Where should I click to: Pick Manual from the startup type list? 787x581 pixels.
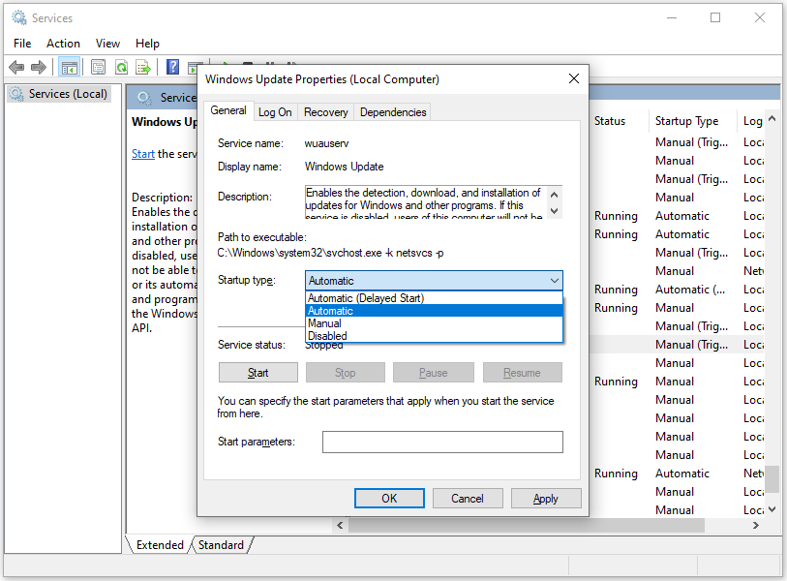click(324, 323)
